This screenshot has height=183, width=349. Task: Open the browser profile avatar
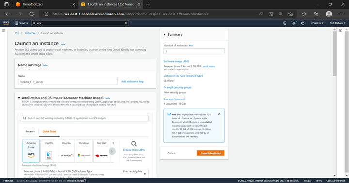tap(329, 14)
